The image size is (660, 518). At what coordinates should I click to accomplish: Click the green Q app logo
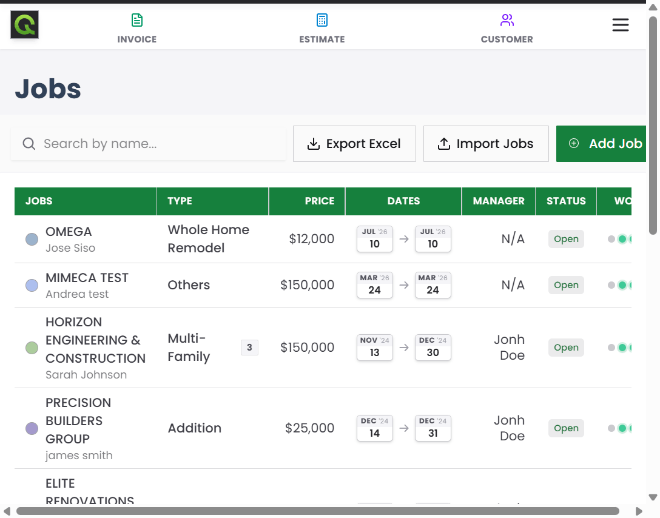click(x=24, y=25)
